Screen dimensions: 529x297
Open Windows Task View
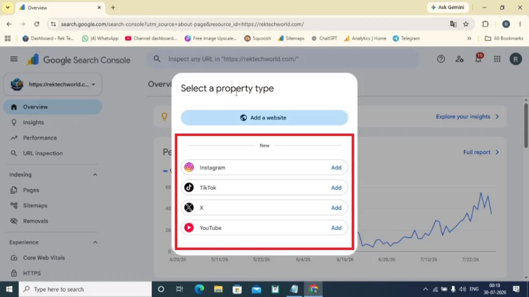pyautogui.click(x=179, y=289)
